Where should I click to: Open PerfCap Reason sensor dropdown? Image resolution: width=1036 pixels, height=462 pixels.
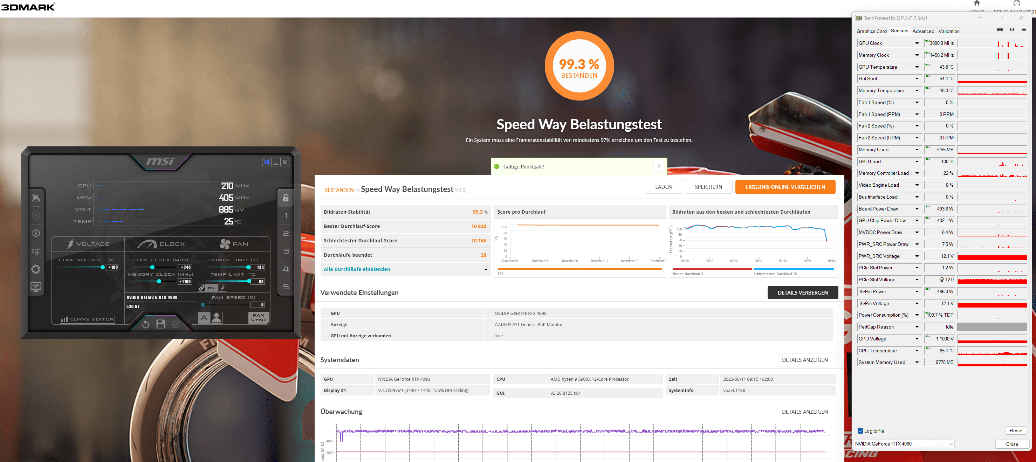[917, 327]
